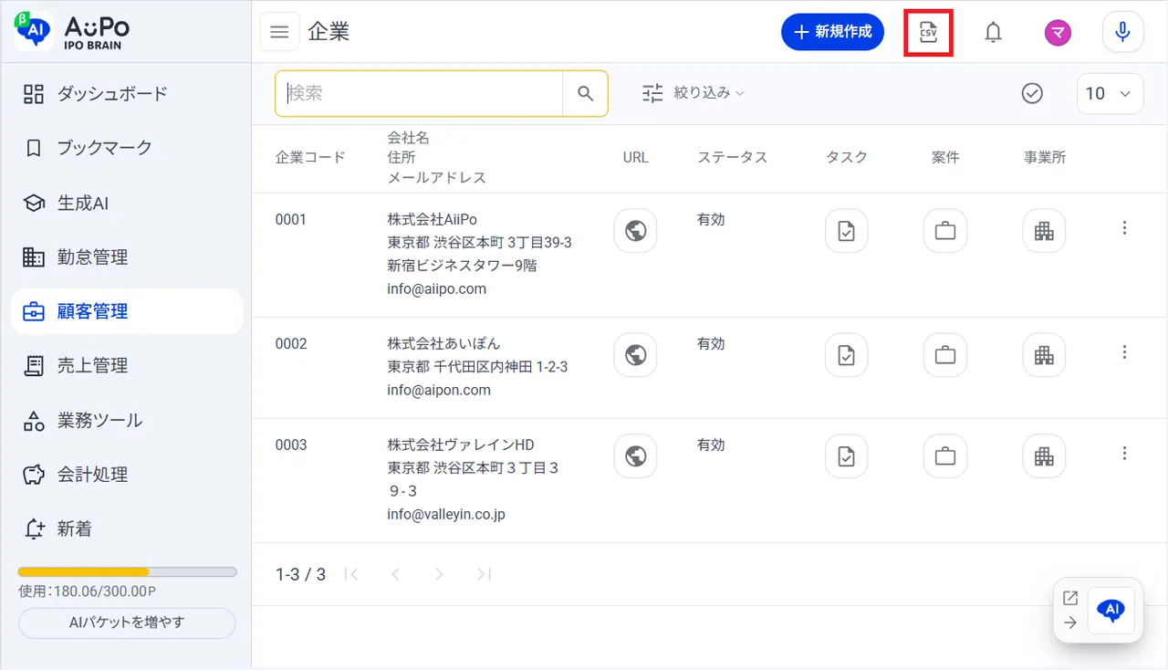Viewport: 1168px width, 670px height.
Task: Open 勤怠管理 in sidebar
Action: click(x=127, y=257)
